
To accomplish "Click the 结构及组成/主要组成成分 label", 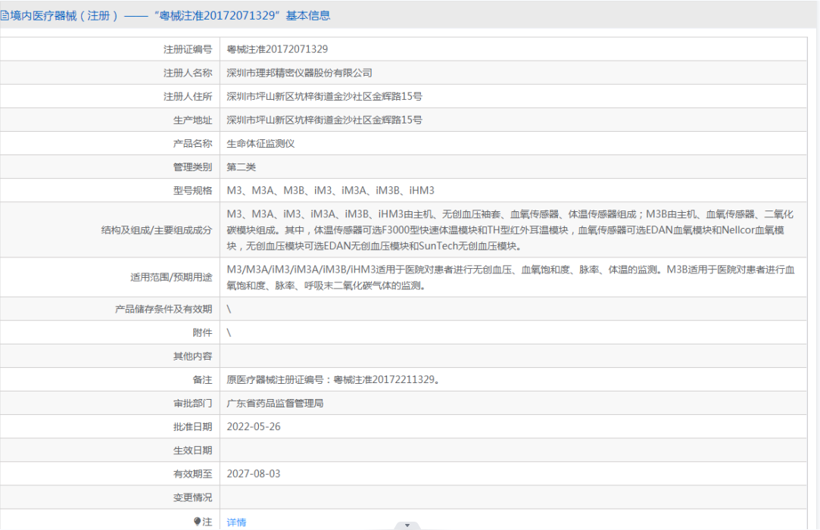I will (x=157, y=229).
